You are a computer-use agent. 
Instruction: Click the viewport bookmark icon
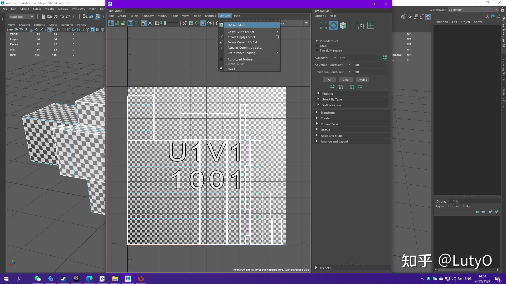[x=26, y=30]
